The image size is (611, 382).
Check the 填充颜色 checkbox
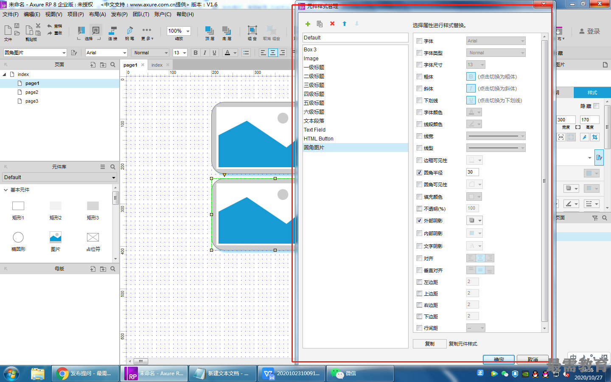point(419,197)
